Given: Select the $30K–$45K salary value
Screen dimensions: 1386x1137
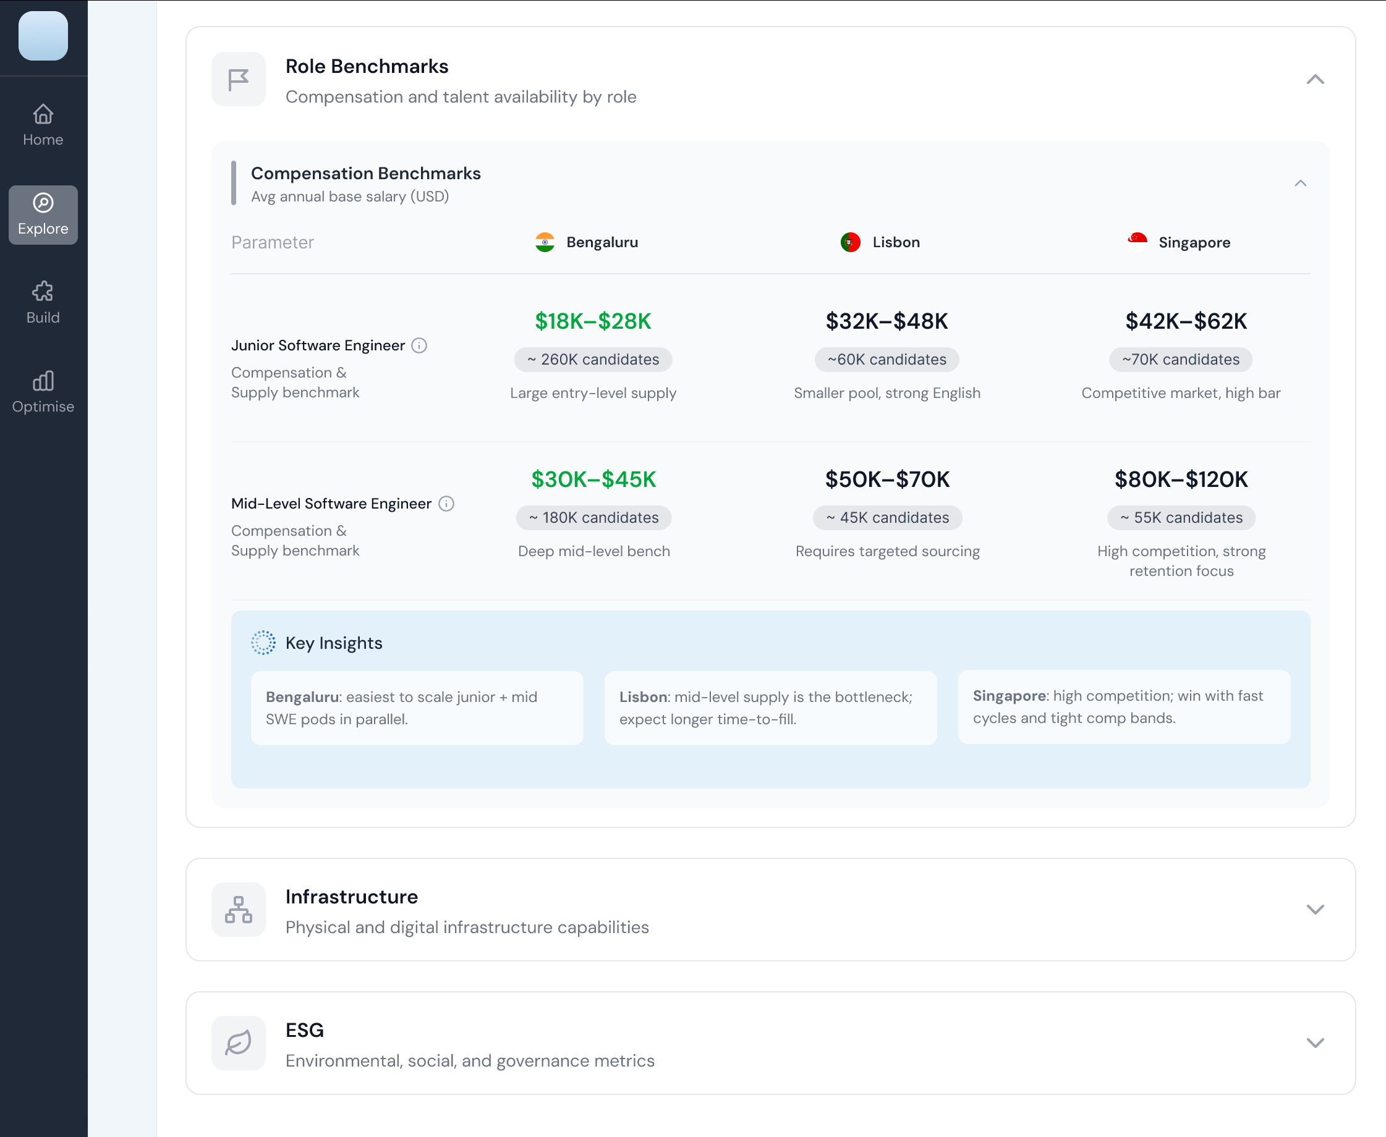Looking at the screenshot, I should [x=593, y=480].
